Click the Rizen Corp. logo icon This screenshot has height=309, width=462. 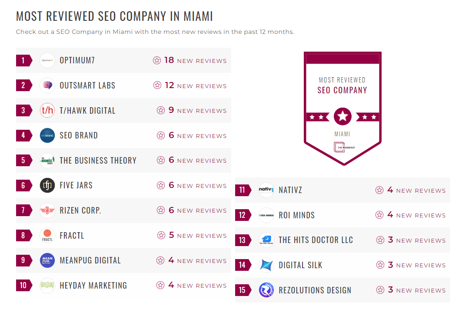pos(47,210)
